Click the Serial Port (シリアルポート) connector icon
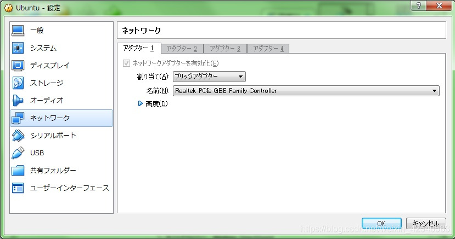Image resolution: width=455 pixels, height=239 pixels. [x=18, y=136]
